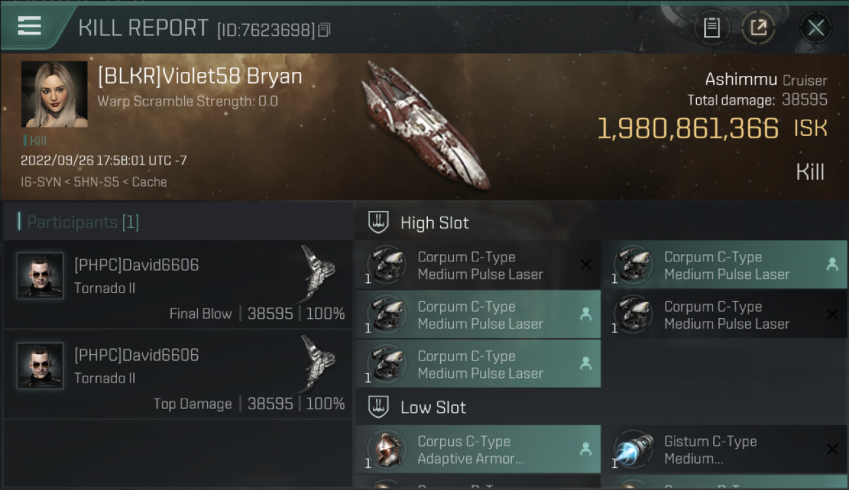Click the clipboard copy report icon
The height and width of the screenshot is (490, 849).
pos(711,28)
